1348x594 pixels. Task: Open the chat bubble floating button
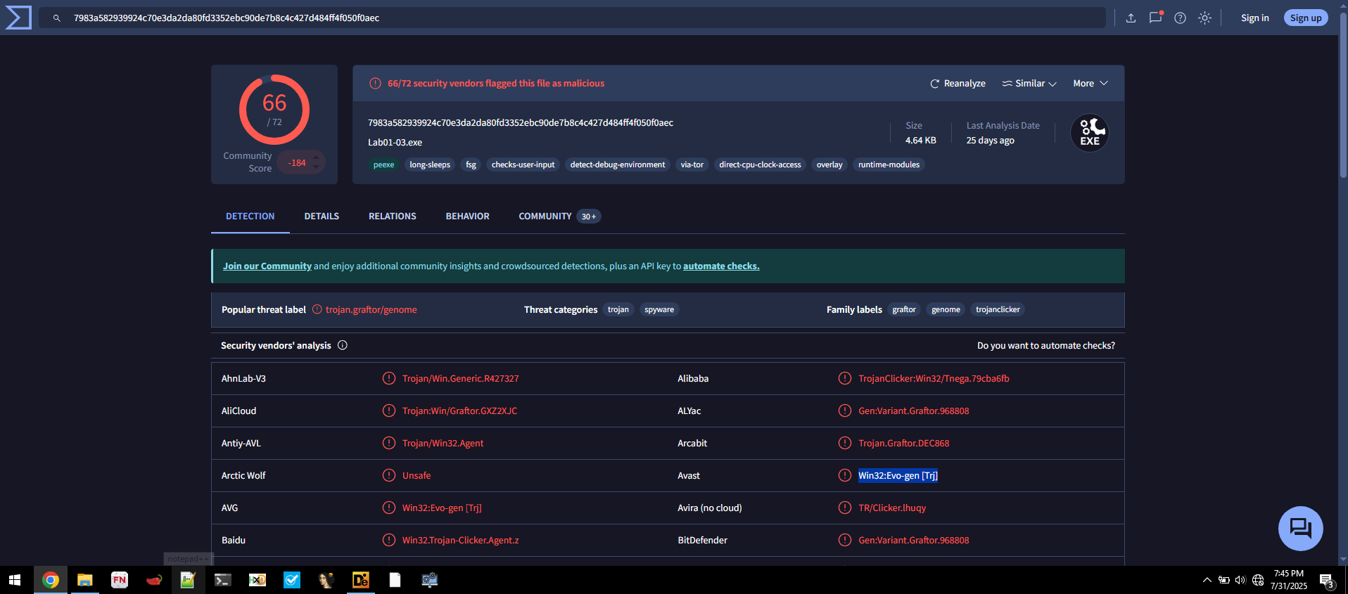[x=1300, y=529]
